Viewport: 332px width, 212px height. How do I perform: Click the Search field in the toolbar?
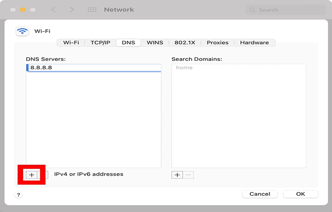click(286, 10)
